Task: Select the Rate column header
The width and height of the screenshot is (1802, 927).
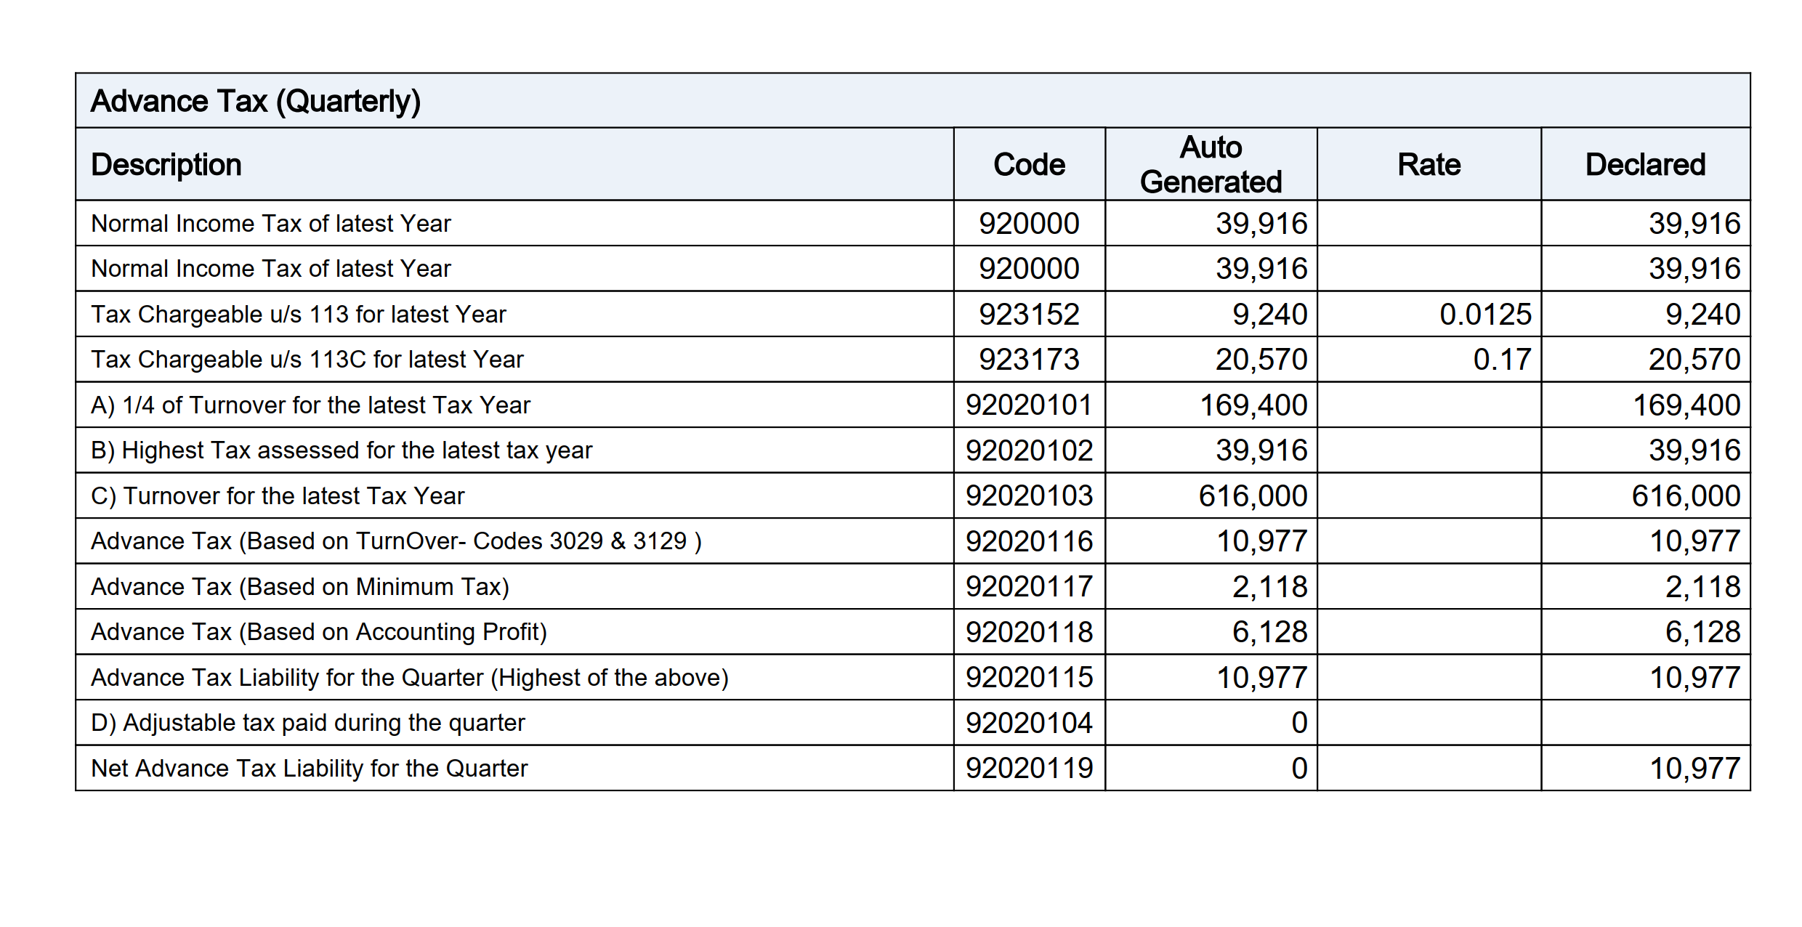Action: tap(1429, 165)
